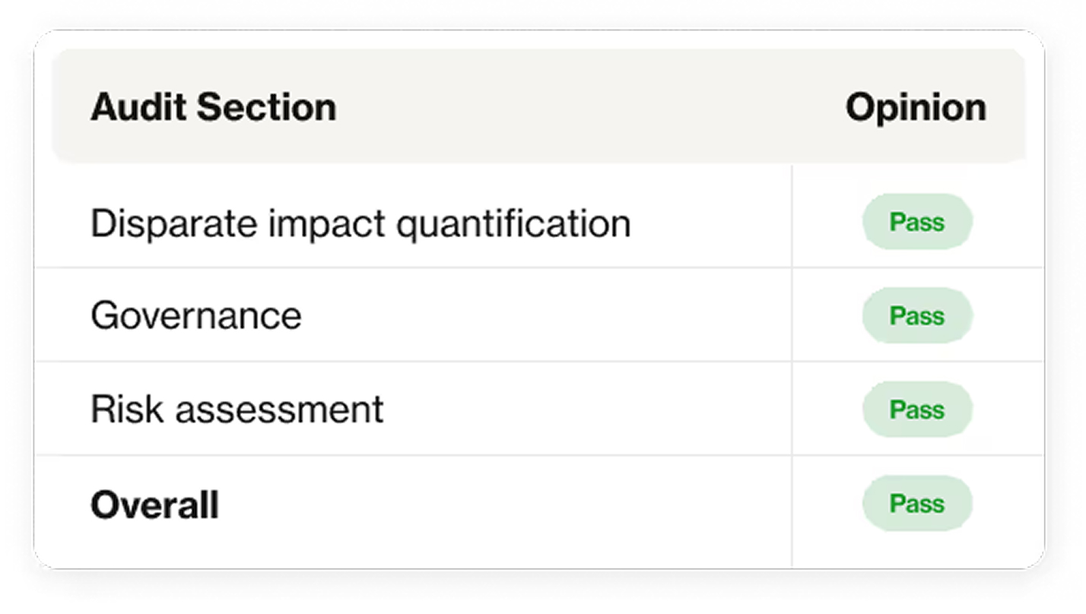
Task: Click the gray header bar between both titles
Action: click(x=590, y=107)
